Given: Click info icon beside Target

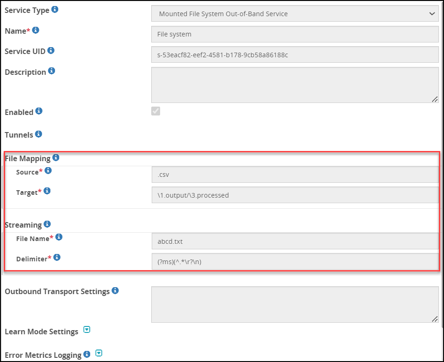Looking at the screenshot, I should tap(47, 191).
